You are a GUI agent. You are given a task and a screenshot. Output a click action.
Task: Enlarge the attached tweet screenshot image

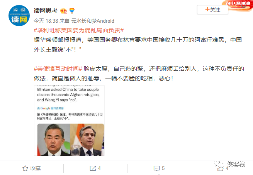tap(70, 120)
